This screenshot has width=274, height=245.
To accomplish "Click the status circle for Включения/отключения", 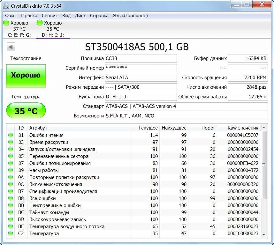I will 11,184.
